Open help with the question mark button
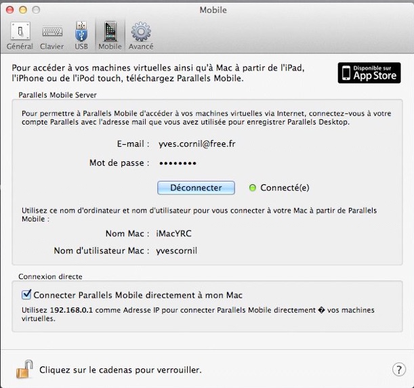 [399, 370]
